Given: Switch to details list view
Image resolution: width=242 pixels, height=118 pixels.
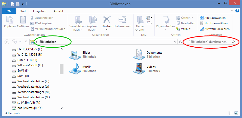Looking at the screenshot, I should [x=231, y=113].
